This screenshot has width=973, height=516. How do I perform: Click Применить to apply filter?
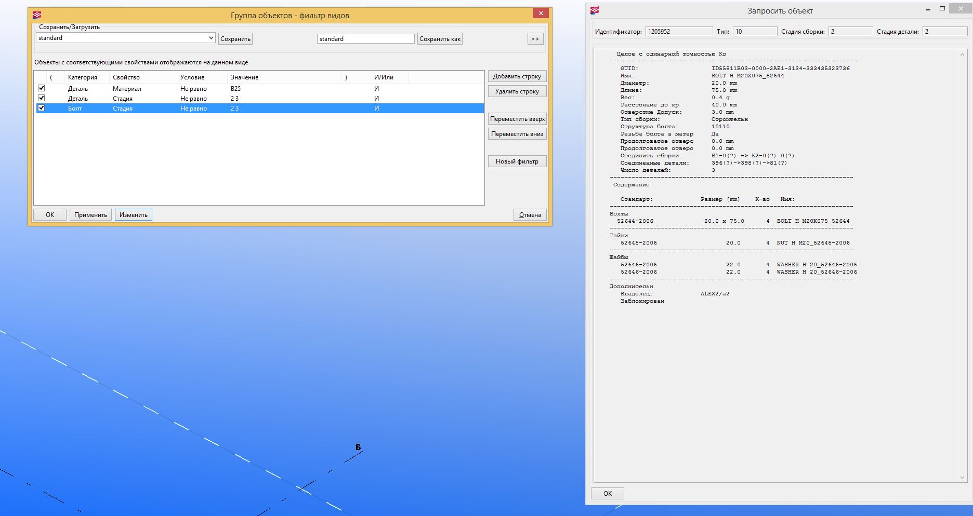point(90,215)
